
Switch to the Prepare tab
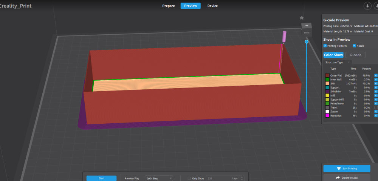point(169,6)
